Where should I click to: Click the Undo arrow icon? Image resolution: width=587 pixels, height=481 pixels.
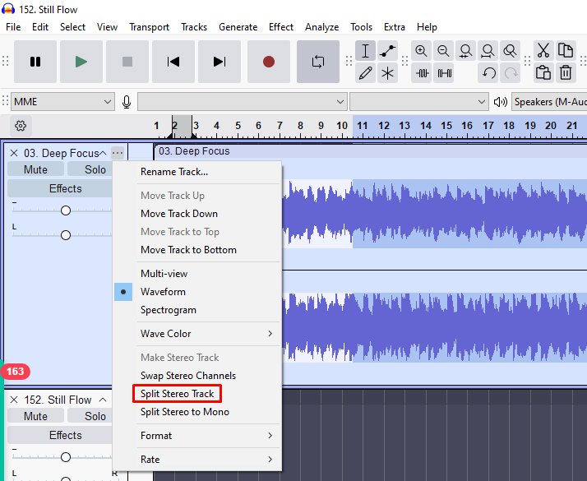[x=488, y=73]
